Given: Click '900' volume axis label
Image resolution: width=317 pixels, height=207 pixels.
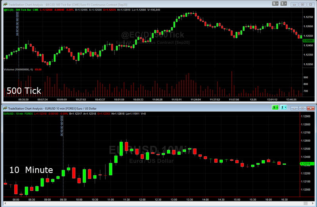Looking at the screenshot, I should (x=306, y=77).
